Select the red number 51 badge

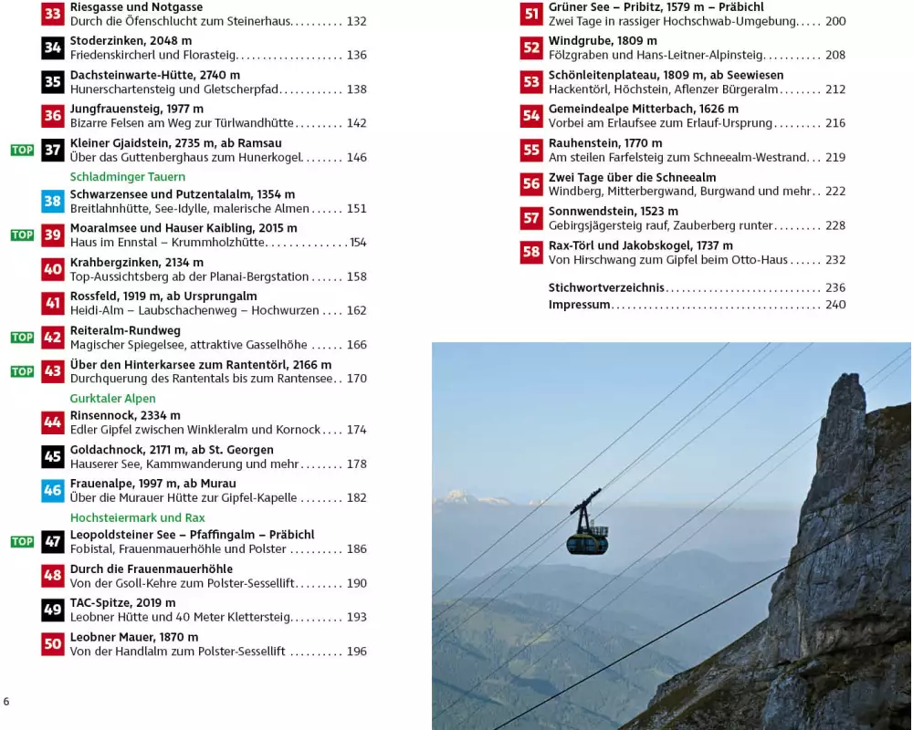coord(531,14)
